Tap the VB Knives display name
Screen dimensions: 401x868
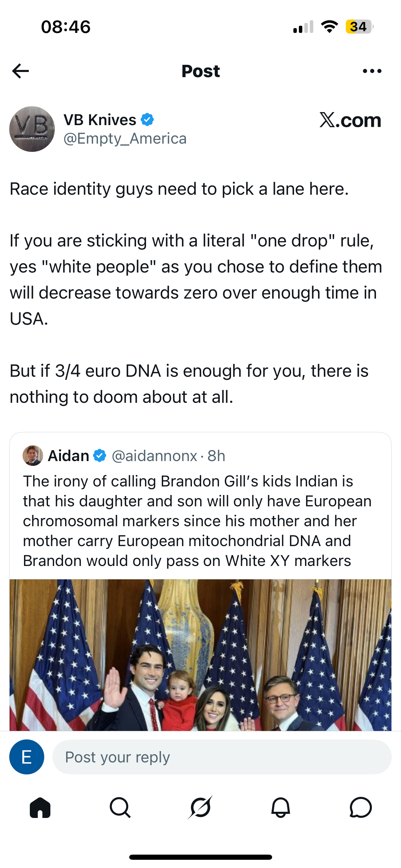coord(100,120)
